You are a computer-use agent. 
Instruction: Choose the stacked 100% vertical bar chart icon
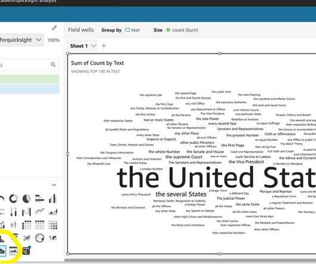[14, 212]
